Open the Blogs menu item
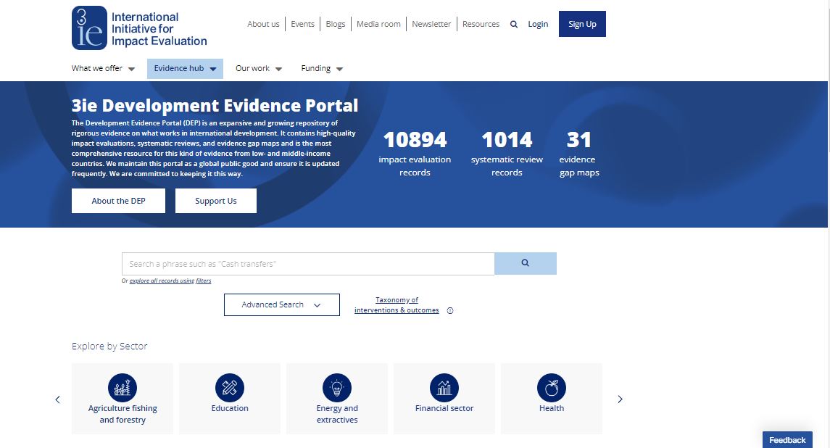The width and height of the screenshot is (830, 448). (336, 24)
